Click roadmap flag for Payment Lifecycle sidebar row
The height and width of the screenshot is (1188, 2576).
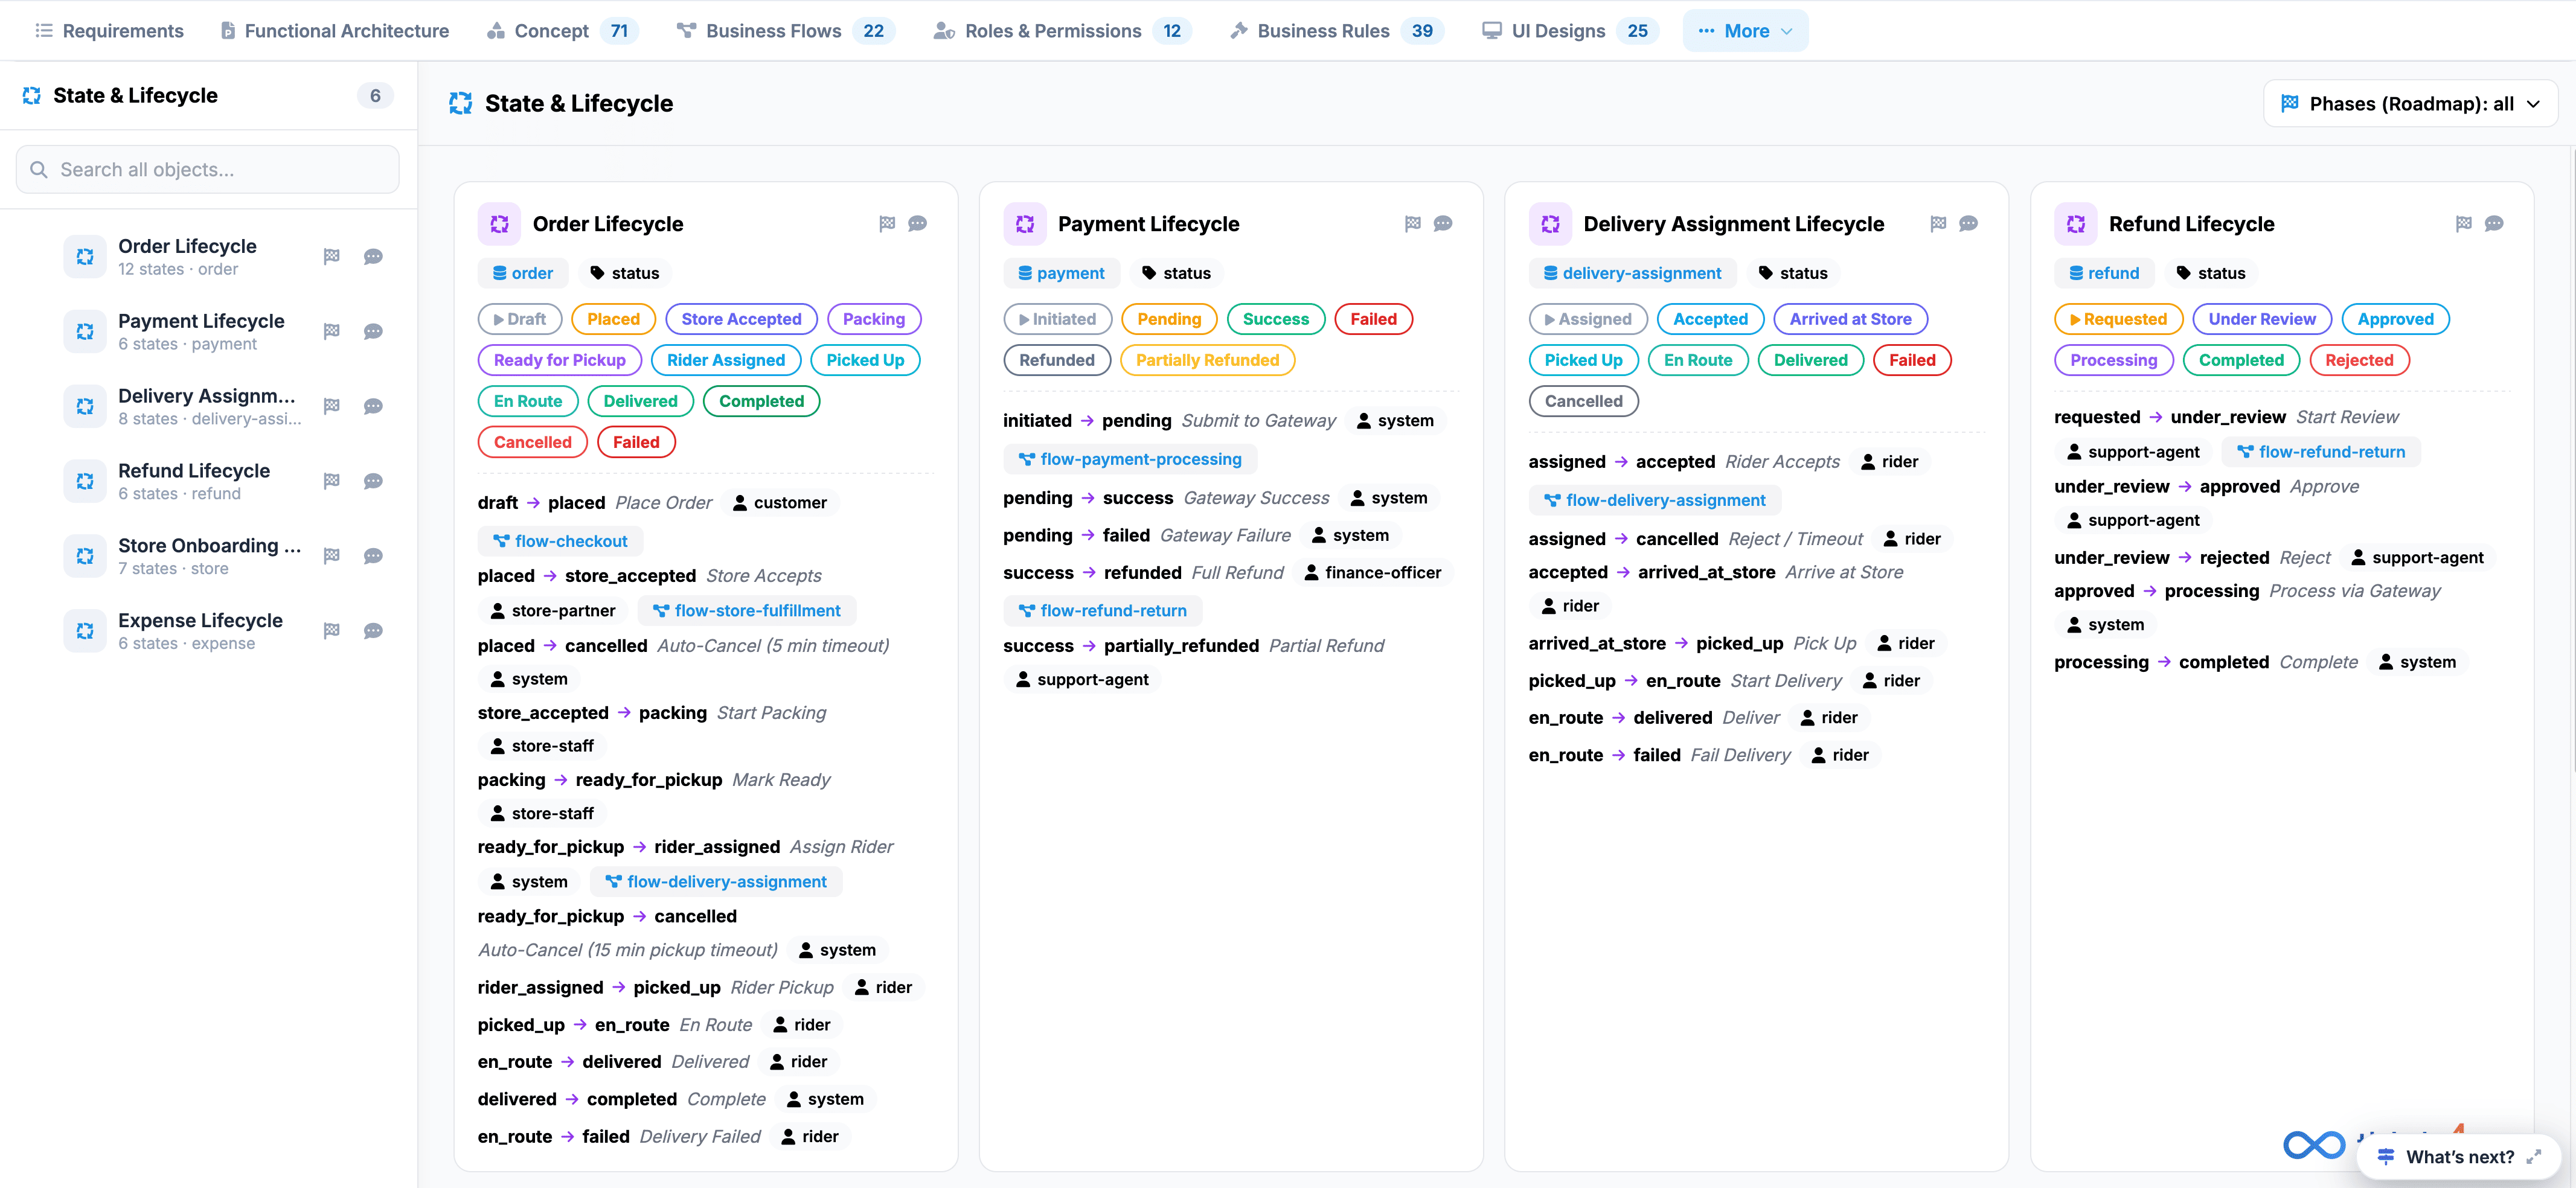pyautogui.click(x=332, y=331)
